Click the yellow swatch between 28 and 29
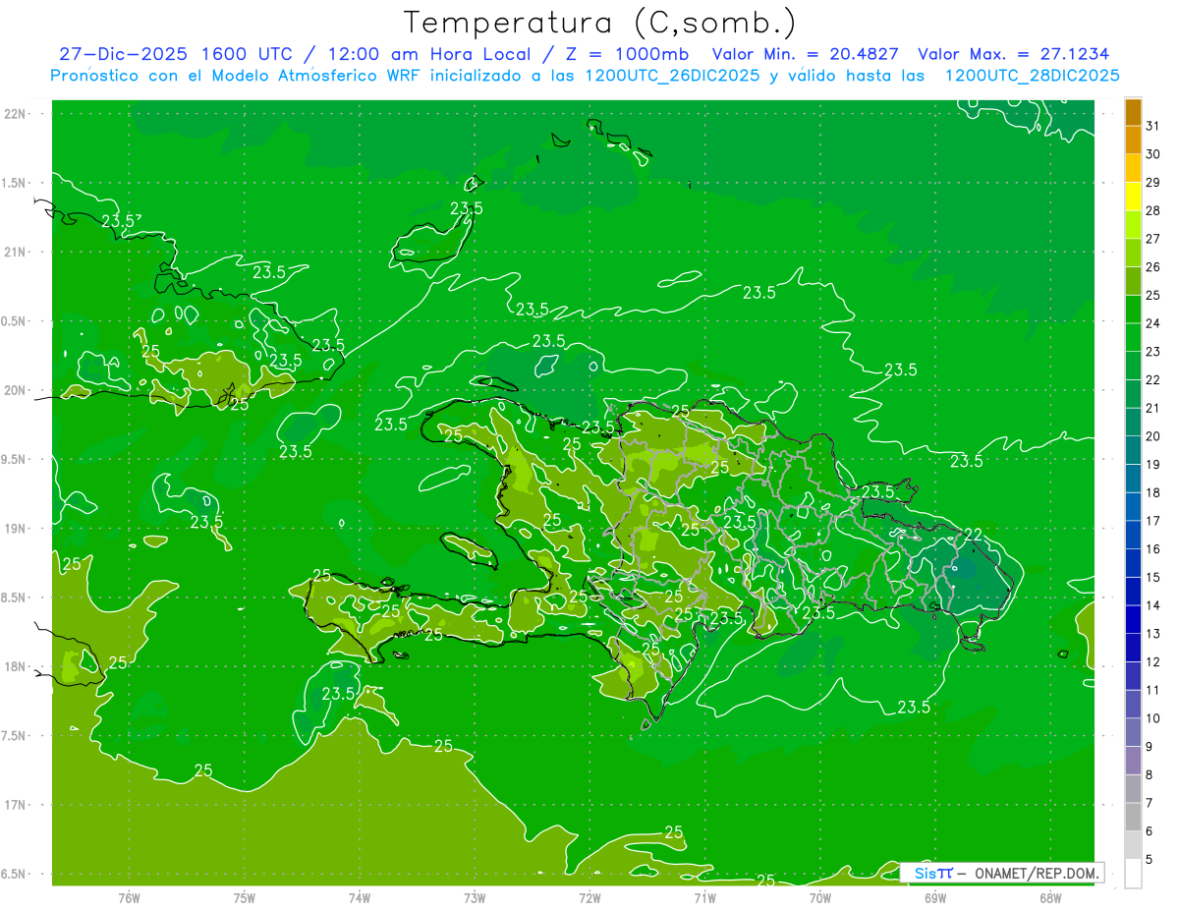Image resolution: width=1179 pixels, height=911 pixels. point(1133,198)
